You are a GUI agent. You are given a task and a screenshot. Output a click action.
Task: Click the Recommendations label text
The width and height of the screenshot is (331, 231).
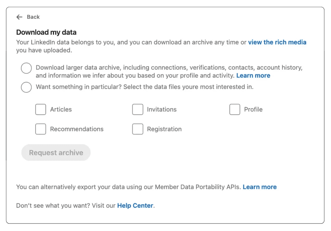click(x=77, y=129)
